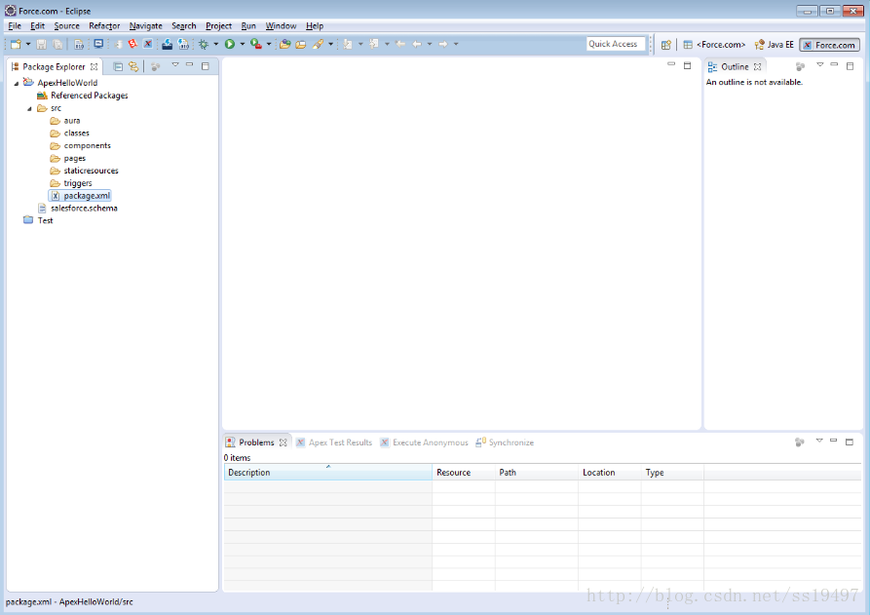This screenshot has height=615, width=870.
Task: Open the Debug dropdown arrow
Action: [x=216, y=44]
